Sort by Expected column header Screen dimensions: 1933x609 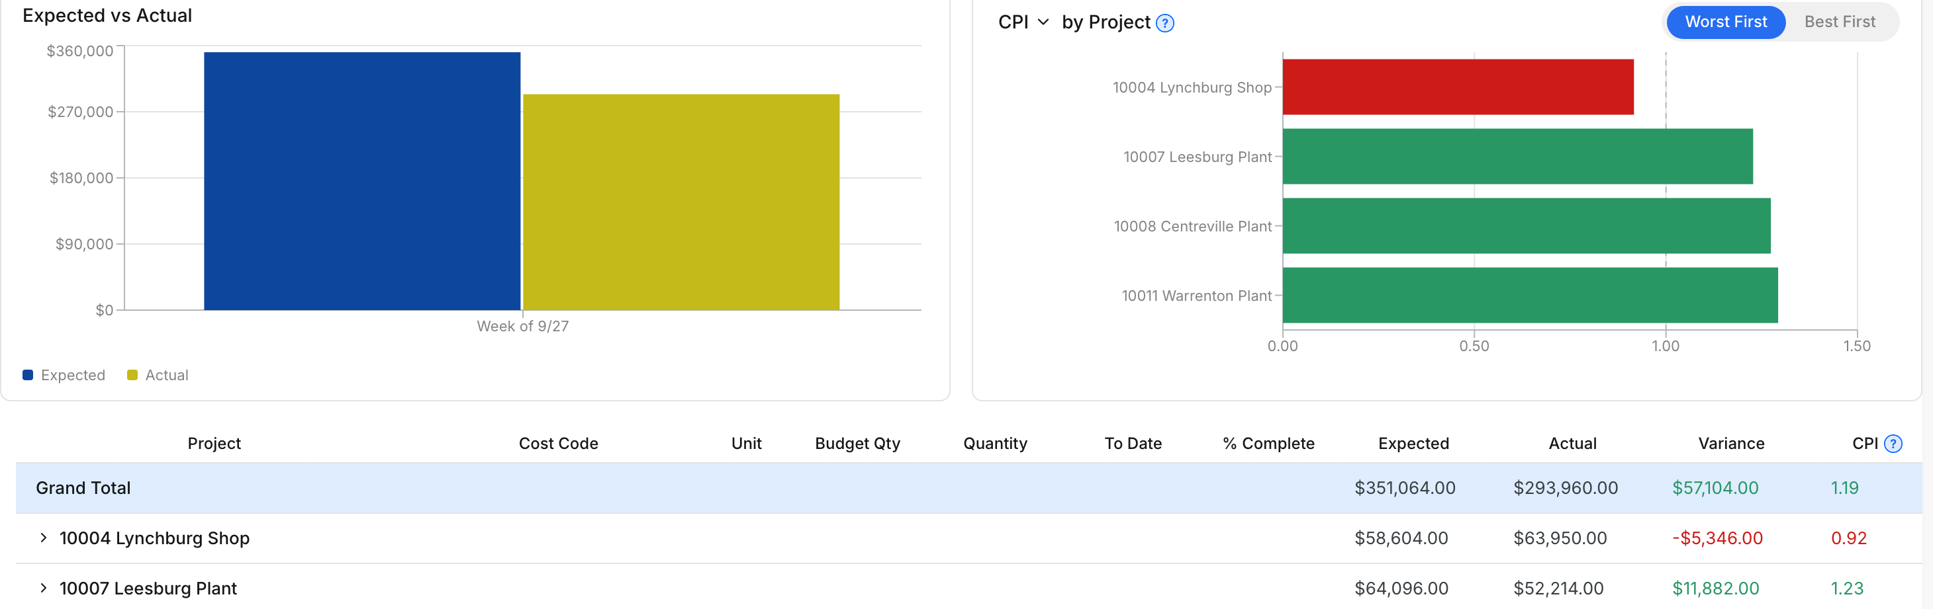1413,443
